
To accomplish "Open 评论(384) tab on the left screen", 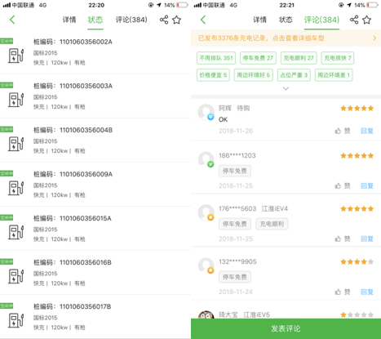I will pyautogui.click(x=131, y=20).
